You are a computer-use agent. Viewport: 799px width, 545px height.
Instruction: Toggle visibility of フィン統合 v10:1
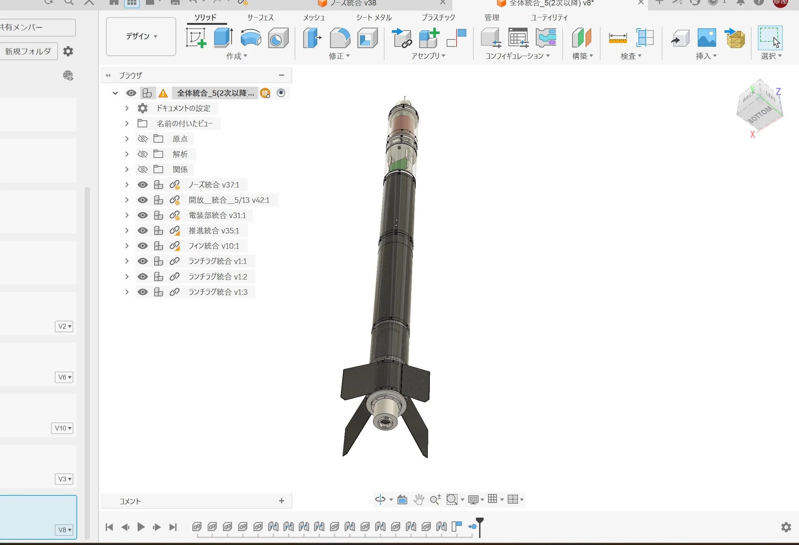tap(143, 246)
